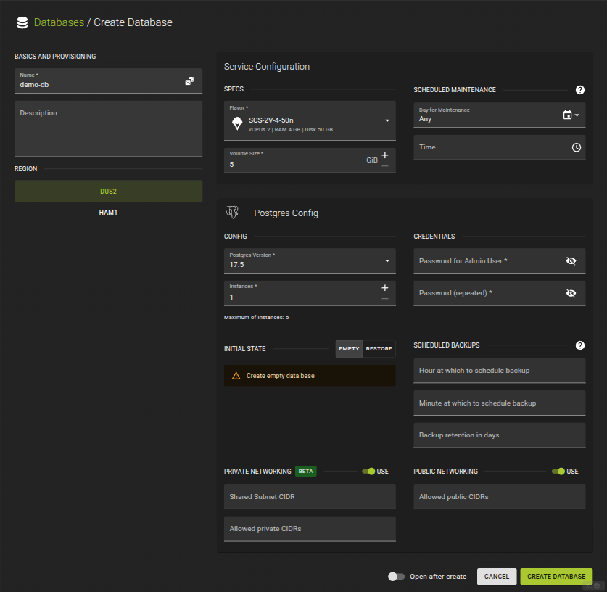Click the GiB unit label
The image size is (607, 592).
coord(372,160)
